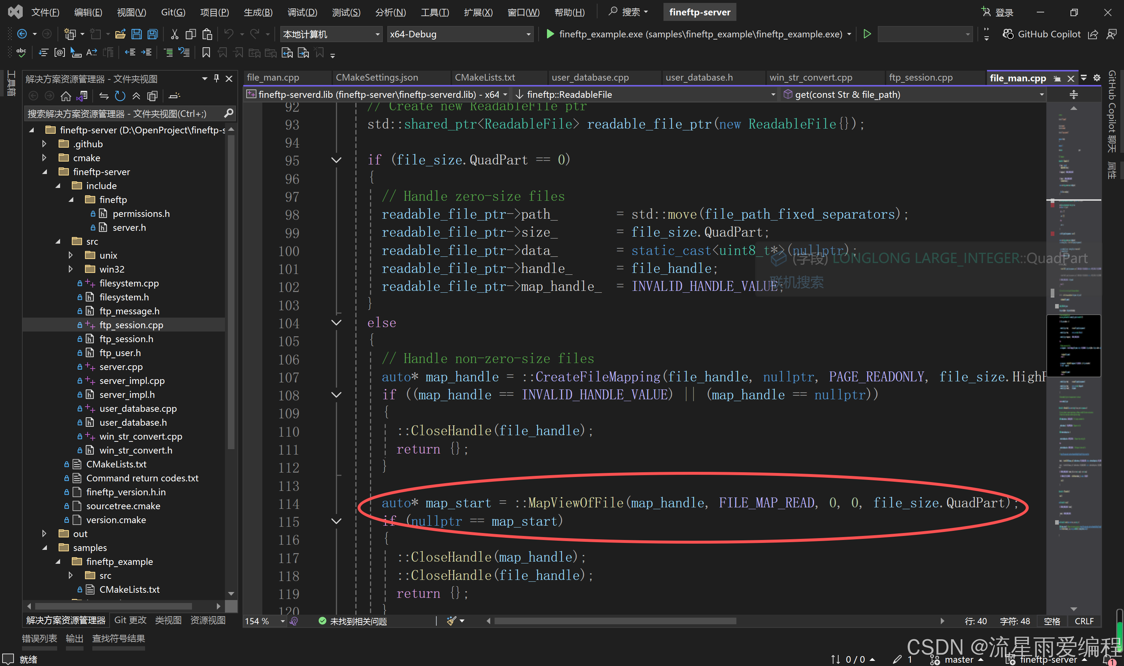The height and width of the screenshot is (666, 1124).
Task: Collapse all items in Solution Explorer
Action: 136,96
